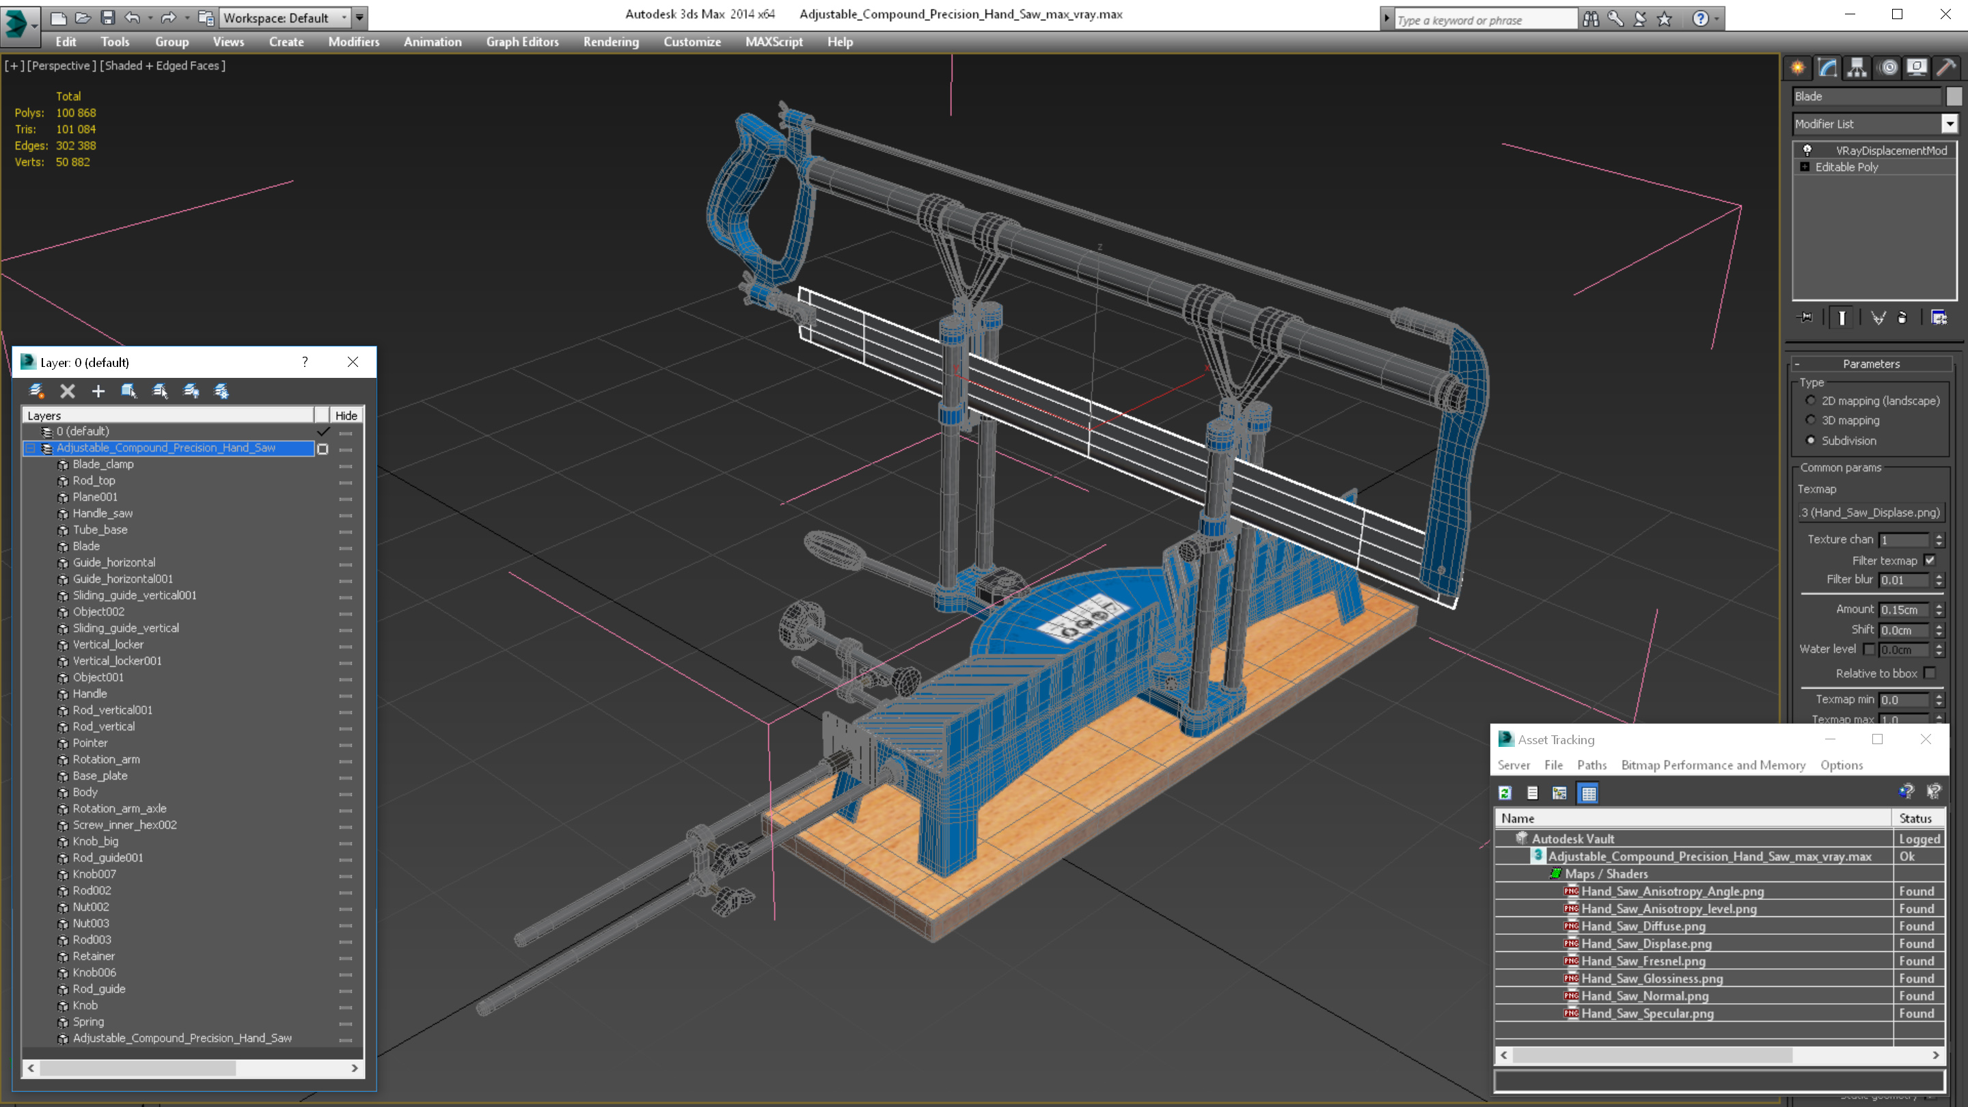Toggle VRayDisplacementMod lightbulb on/off
1968x1107 pixels.
1807,150
